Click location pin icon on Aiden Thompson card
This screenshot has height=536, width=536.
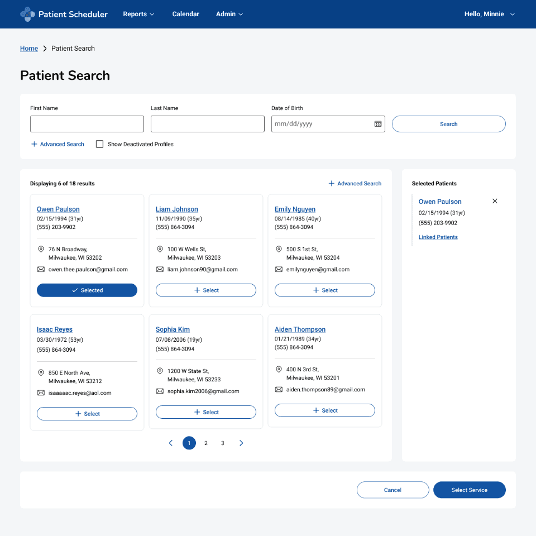[279, 369]
